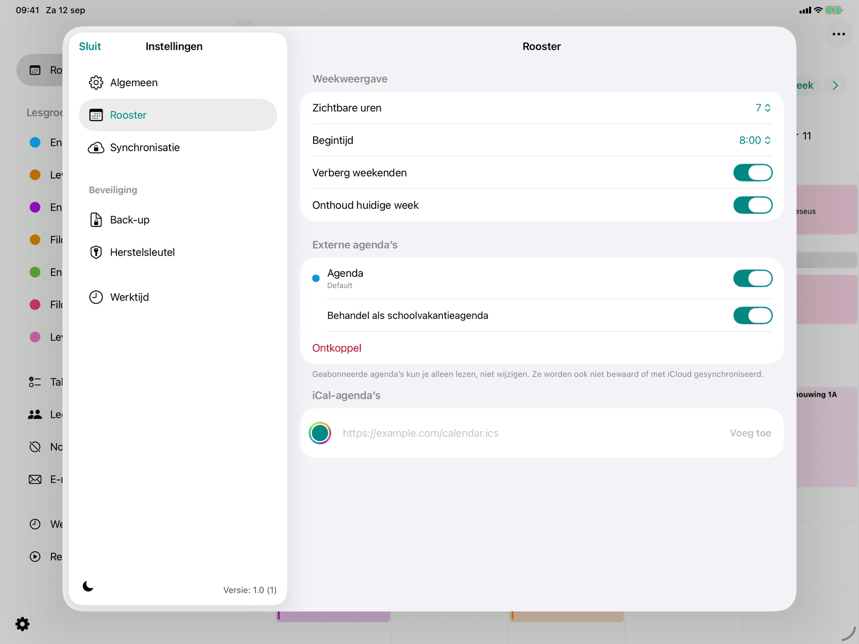
Task: Click the green lesson group dot in sidebar
Action: (x=35, y=272)
